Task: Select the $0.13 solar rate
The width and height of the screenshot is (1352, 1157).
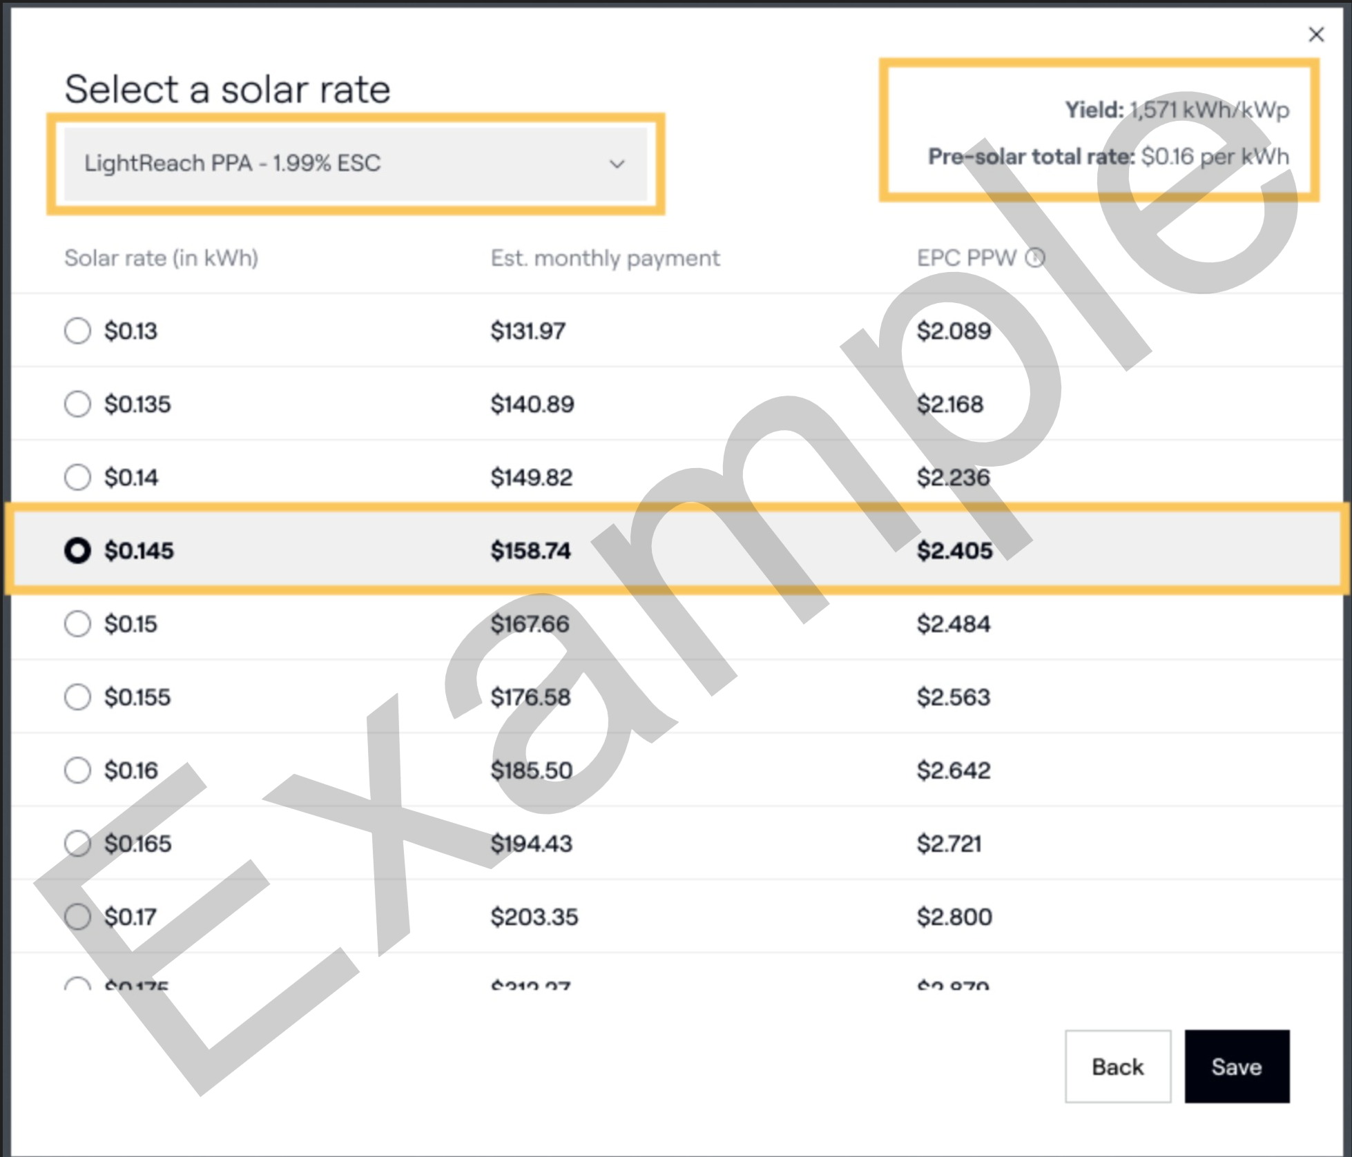Action: [x=77, y=331]
